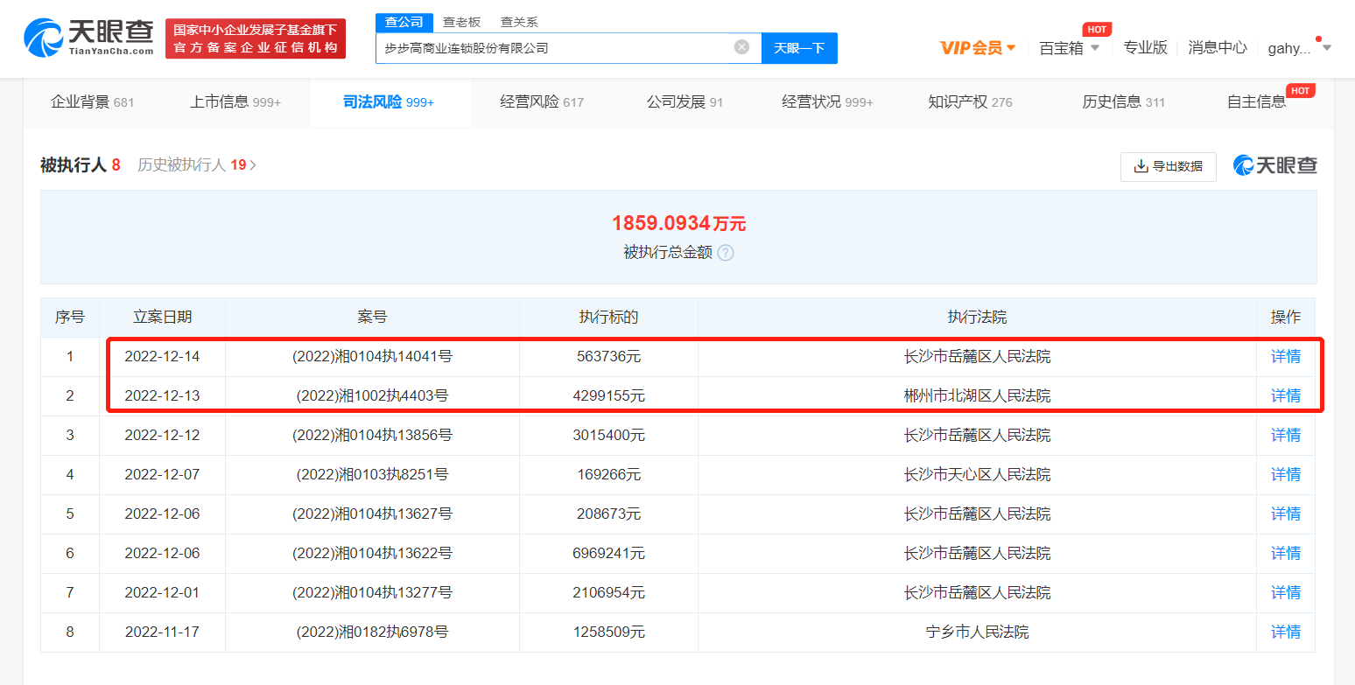Image resolution: width=1355 pixels, height=685 pixels.
Task: Open 详情 for case 湘0104执13627号
Action: point(1286,514)
